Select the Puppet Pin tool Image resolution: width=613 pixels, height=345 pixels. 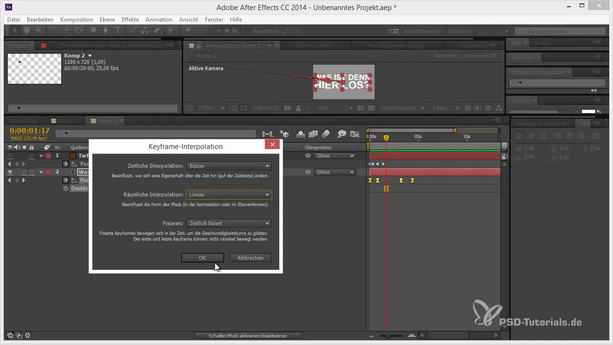tap(188, 31)
